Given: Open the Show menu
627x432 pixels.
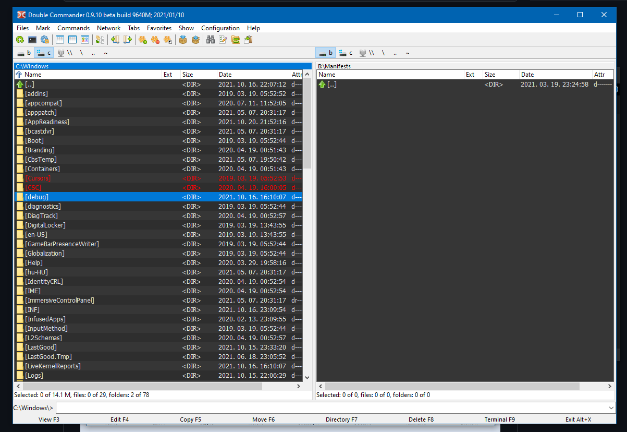Looking at the screenshot, I should [186, 28].
